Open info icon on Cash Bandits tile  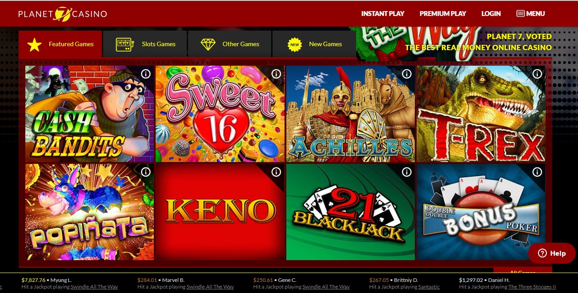point(146,74)
